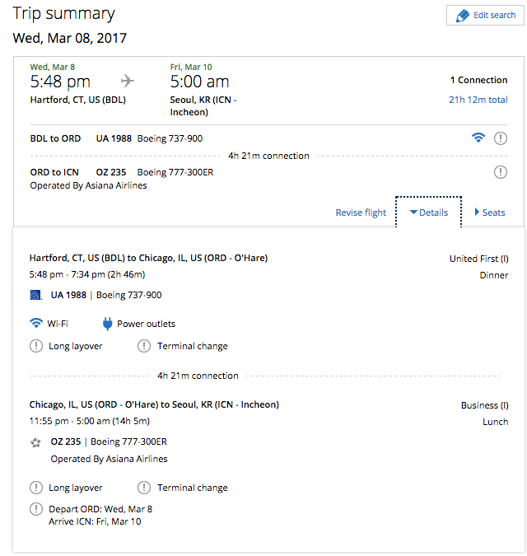The width and height of the screenshot is (527, 556).
Task: Click the United airline logo beside UA 1988
Action: [x=35, y=295]
